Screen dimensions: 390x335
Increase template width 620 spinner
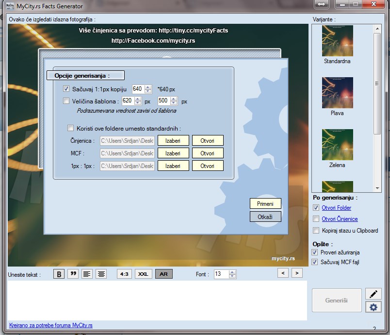tap(138, 99)
